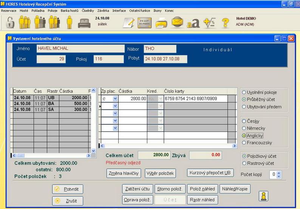Select the Uvolnění pokoje radio option
The height and width of the screenshot is (209, 300).
click(x=244, y=92)
